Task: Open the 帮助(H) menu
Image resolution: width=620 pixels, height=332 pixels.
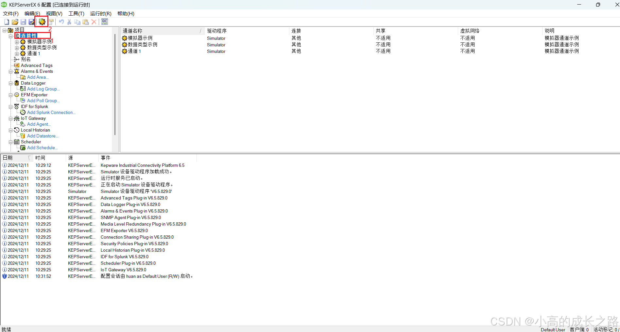Action: click(126, 13)
